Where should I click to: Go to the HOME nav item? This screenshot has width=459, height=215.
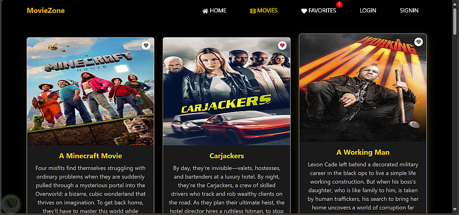click(x=214, y=11)
